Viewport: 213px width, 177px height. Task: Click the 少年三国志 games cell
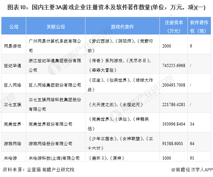[122, 142]
